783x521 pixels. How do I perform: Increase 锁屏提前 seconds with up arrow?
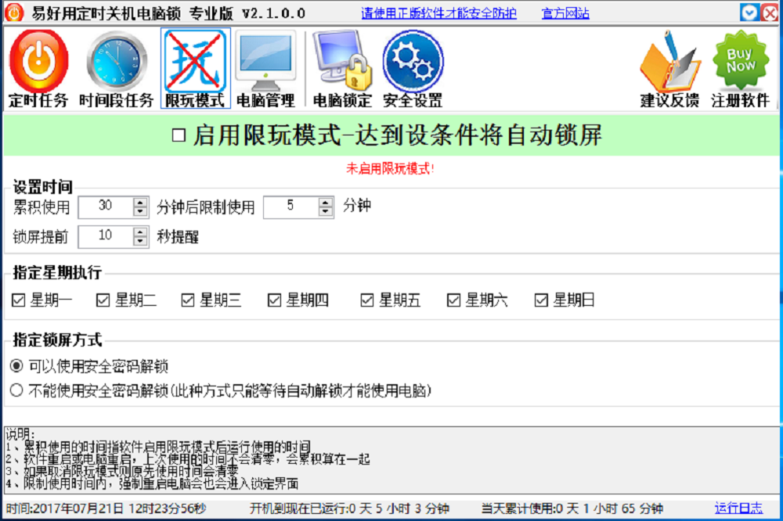pyautogui.click(x=140, y=232)
